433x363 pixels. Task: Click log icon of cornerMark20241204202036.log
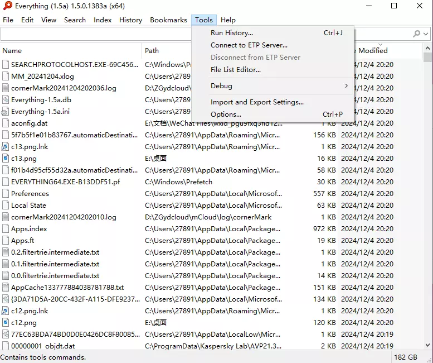[5, 88]
